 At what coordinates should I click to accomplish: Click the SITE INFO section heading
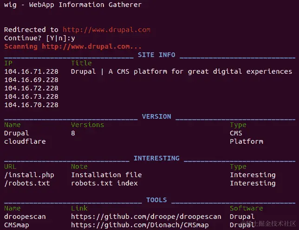156,55
